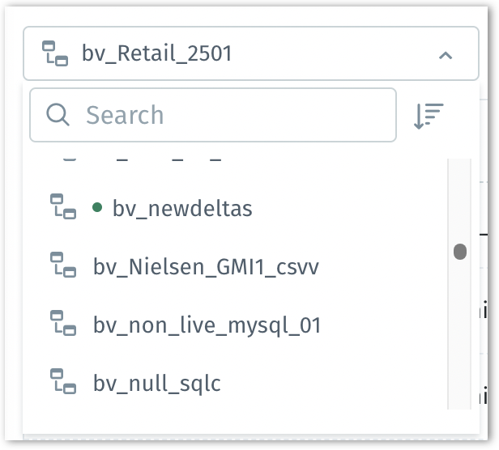Collapse the list with the chevron-up arrow

click(445, 55)
